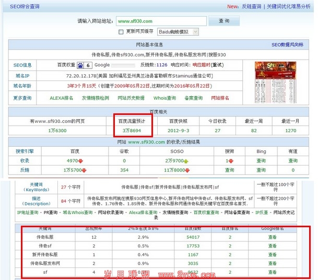Image resolution: width=318 pixels, height=280 pixels.
Task: Click the 友情链接检测 link
Action: click(95, 98)
